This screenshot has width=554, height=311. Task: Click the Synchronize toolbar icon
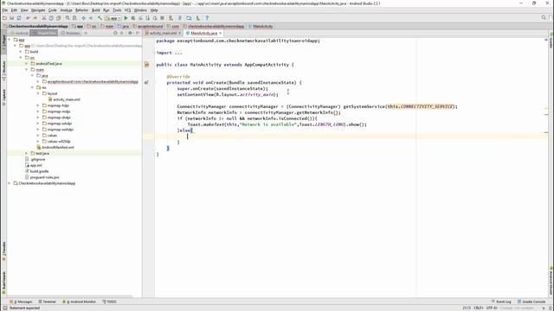tap(19, 18)
